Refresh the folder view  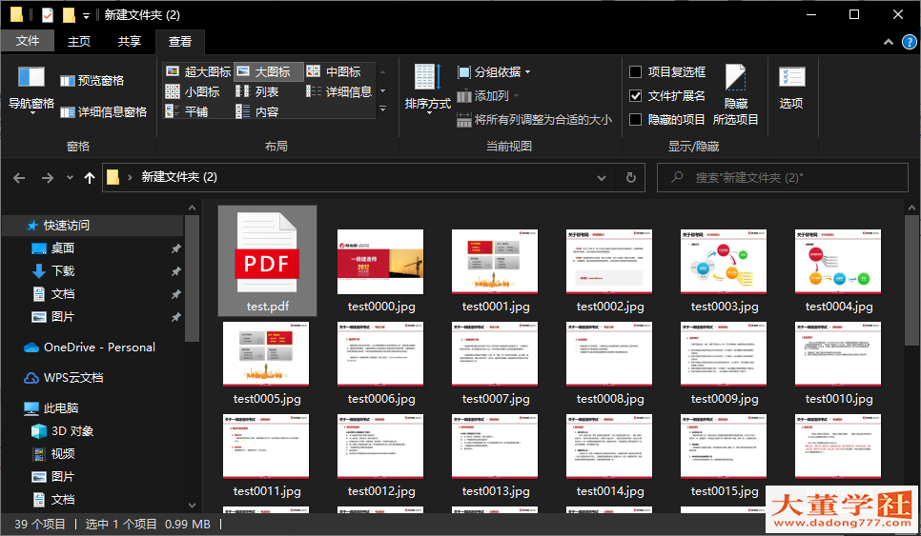click(631, 178)
